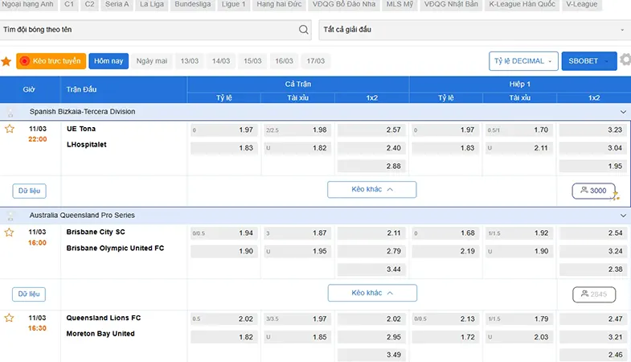The image size is (631, 362).
Task: Click the search magnifier icon
Action: 304,30
